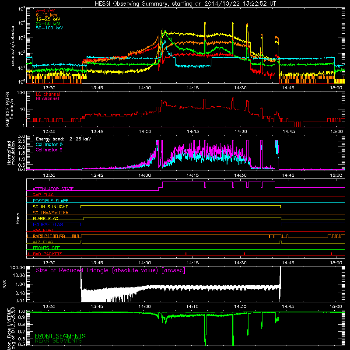Click the FRONT SEGMENTS legend label
Screen dimensions: 350x350
click(x=60, y=336)
